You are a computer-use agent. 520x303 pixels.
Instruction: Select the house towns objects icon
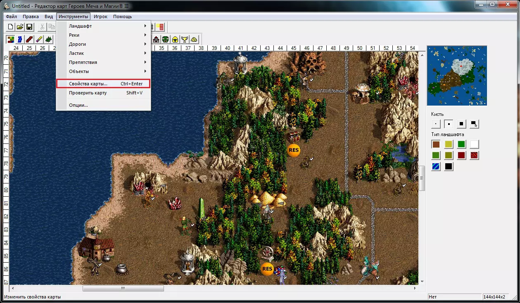click(x=156, y=40)
